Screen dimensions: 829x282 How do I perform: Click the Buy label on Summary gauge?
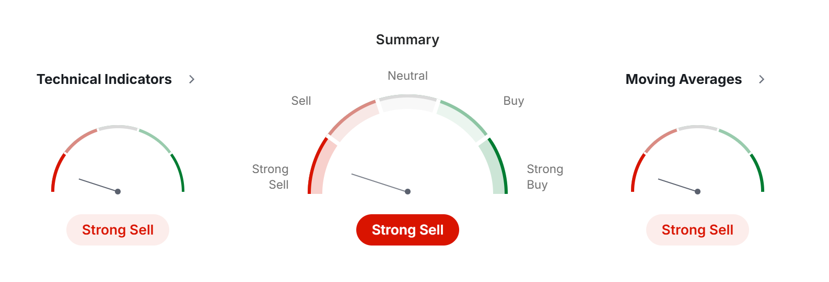coord(513,101)
